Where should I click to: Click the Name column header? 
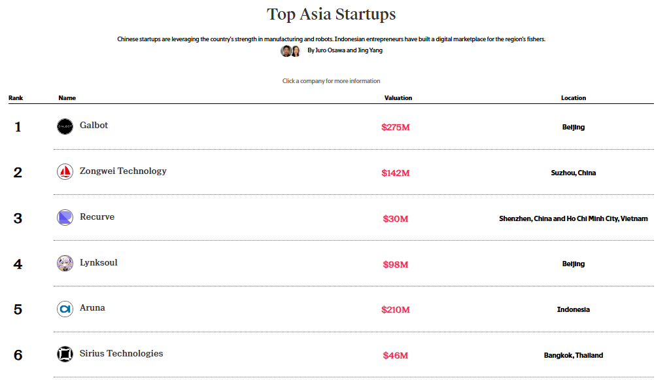pyautogui.click(x=67, y=98)
